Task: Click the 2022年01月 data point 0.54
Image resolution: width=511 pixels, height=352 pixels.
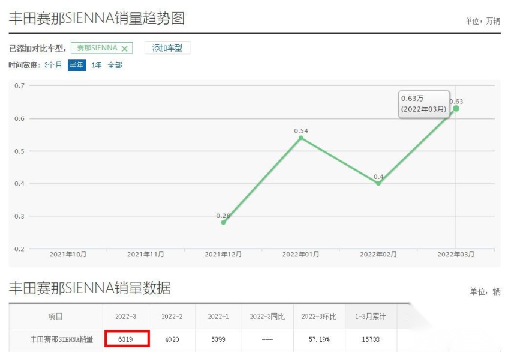Action: pos(301,138)
